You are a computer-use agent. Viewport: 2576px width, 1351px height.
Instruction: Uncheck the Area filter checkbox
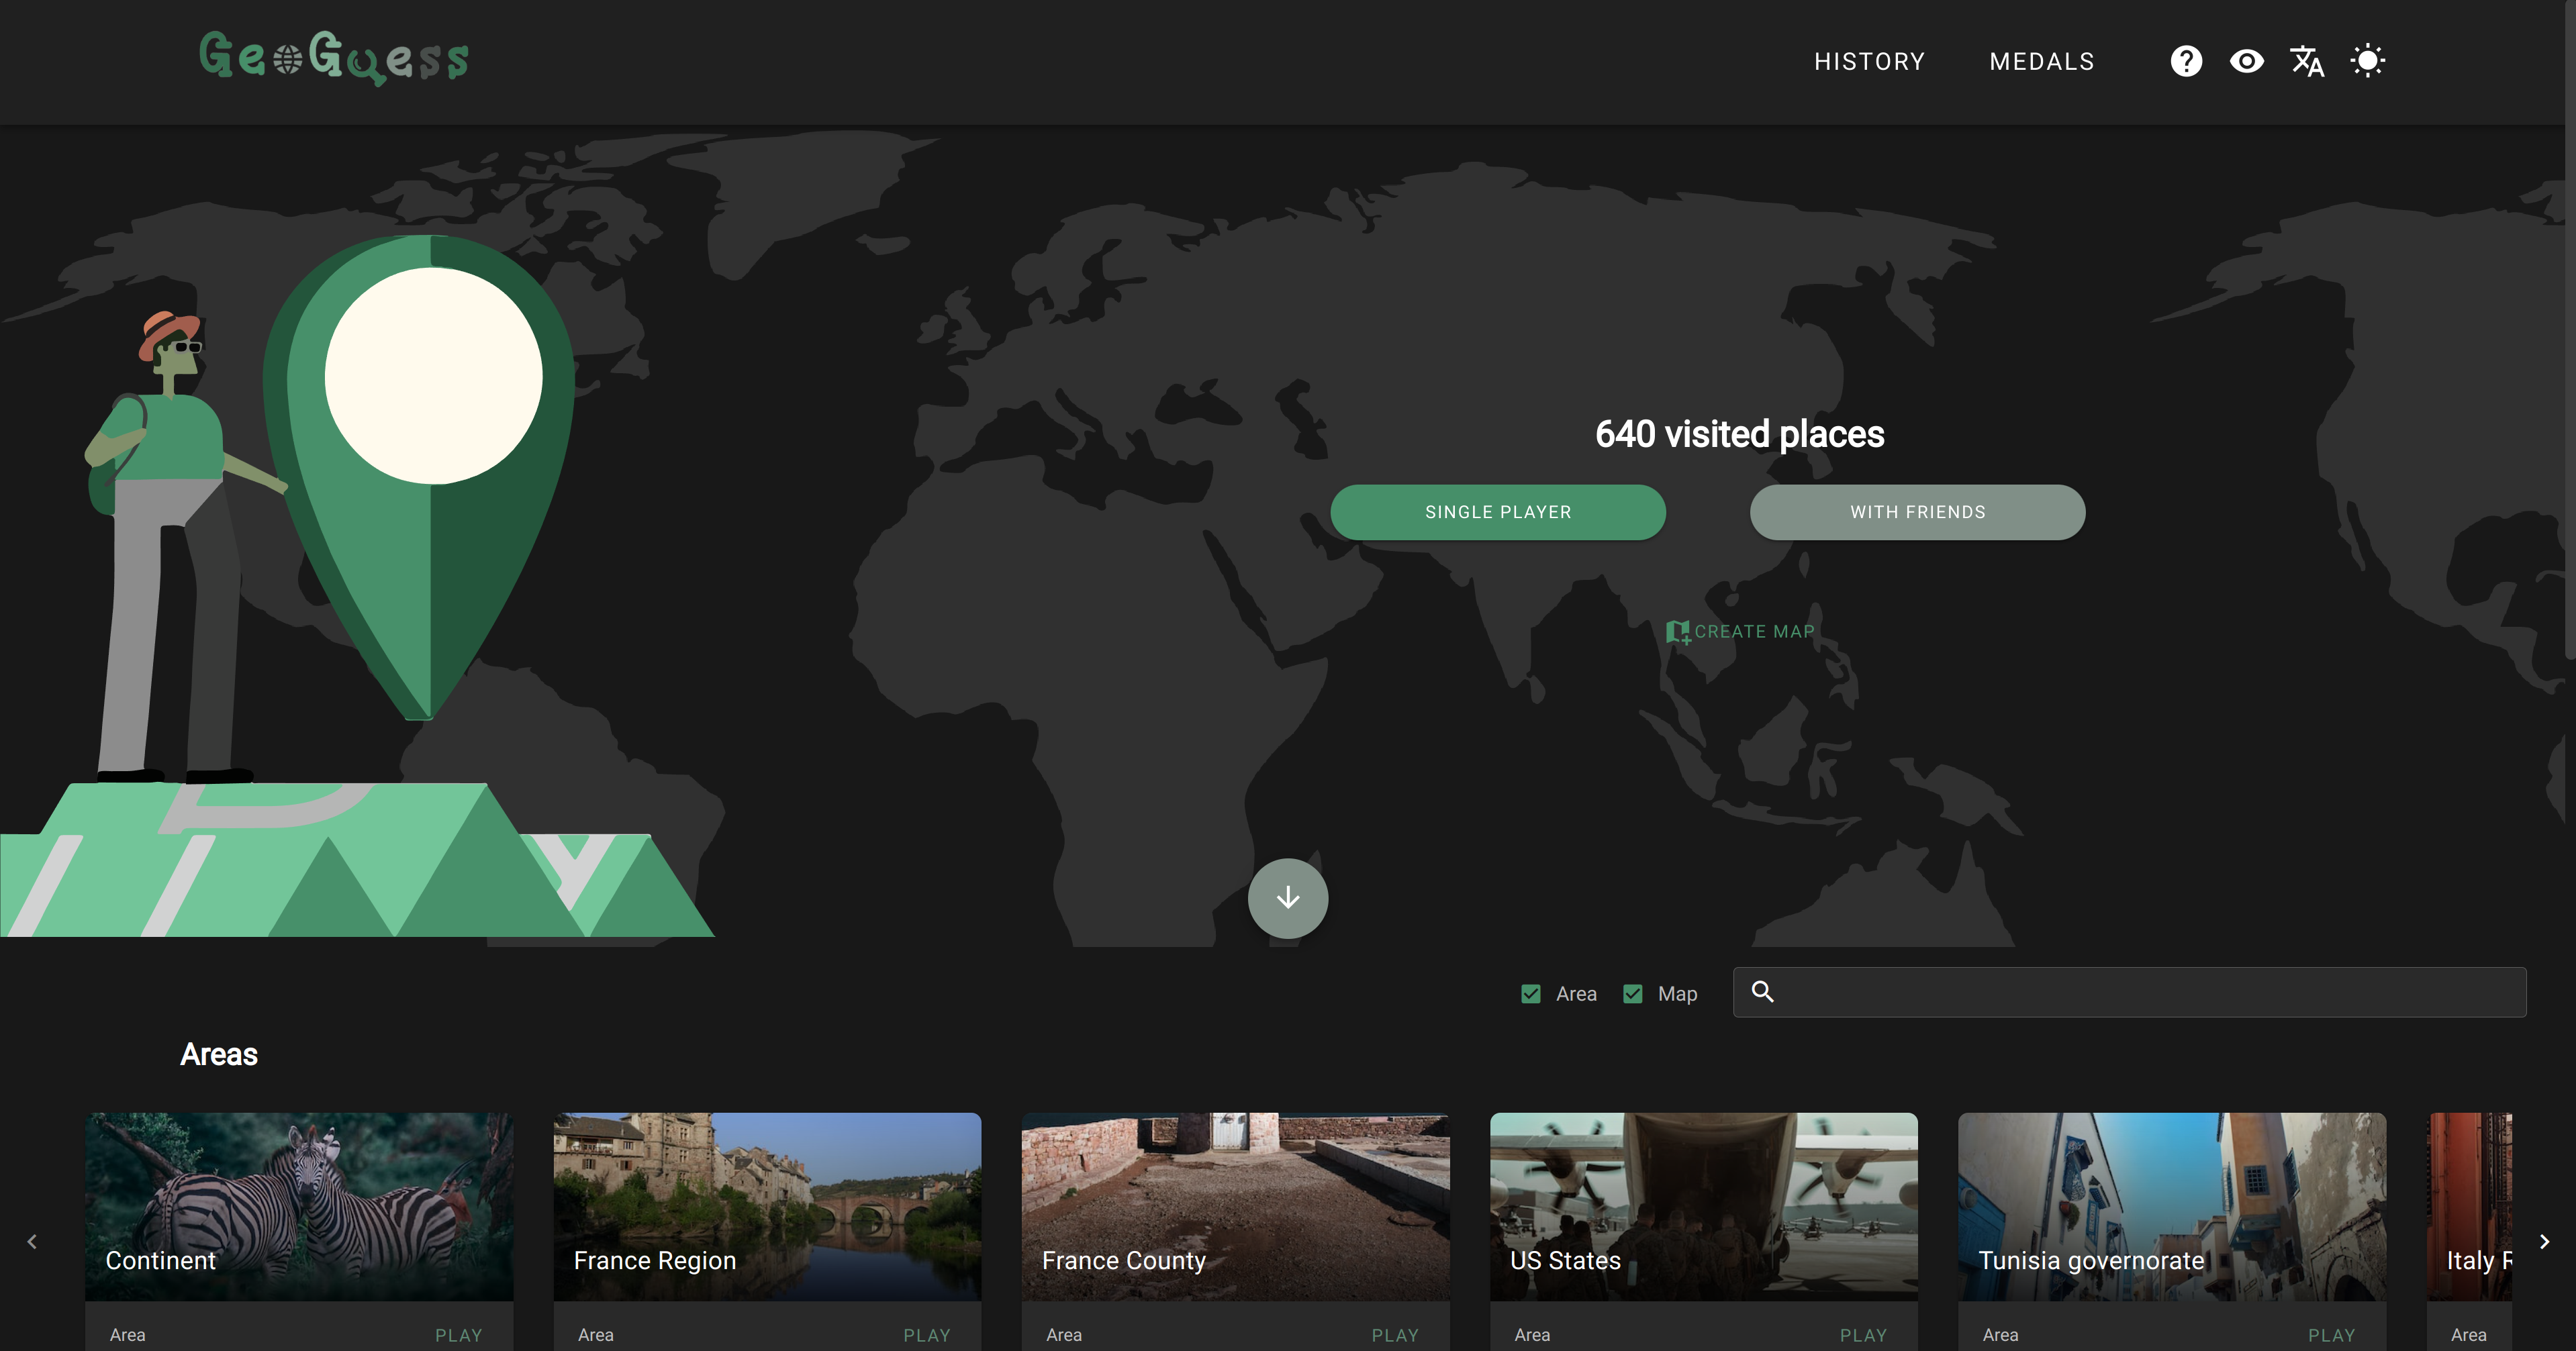[1530, 993]
